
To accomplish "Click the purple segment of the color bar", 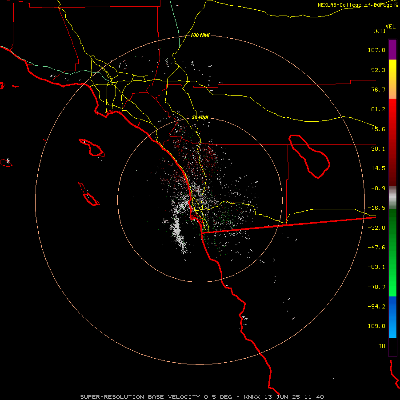I will point(392,49).
